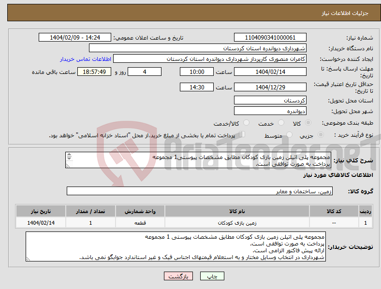Screen dimensions: 381x289
Task: Click the زمین بازی کودکان table cell
Action: pos(237,223)
